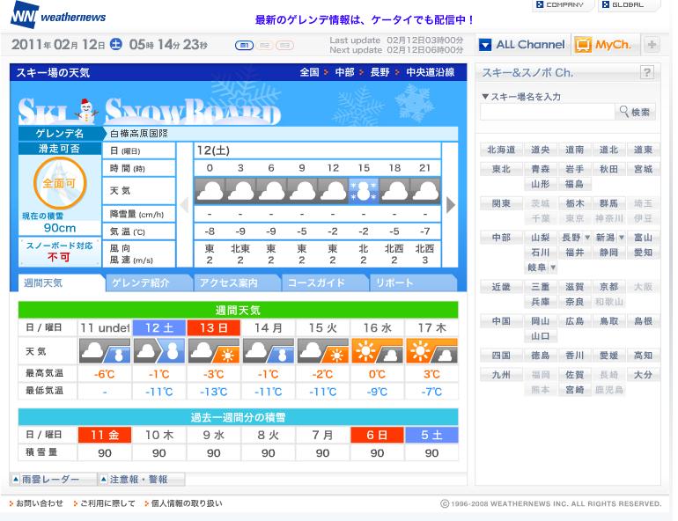
Task: Open the MyCh. channel button
Action: tap(605, 45)
